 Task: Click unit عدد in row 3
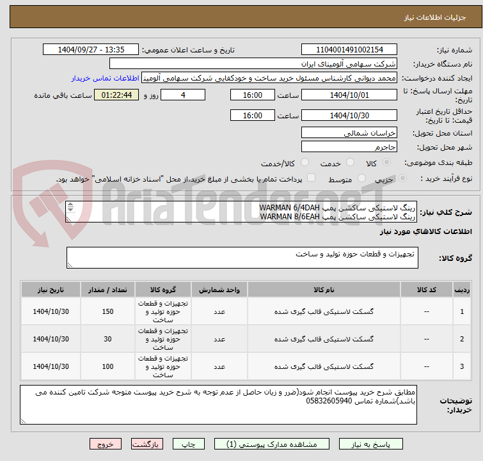[x=219, y=366]
